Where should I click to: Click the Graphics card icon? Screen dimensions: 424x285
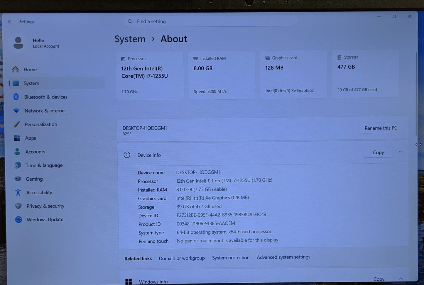pos(268,58)
